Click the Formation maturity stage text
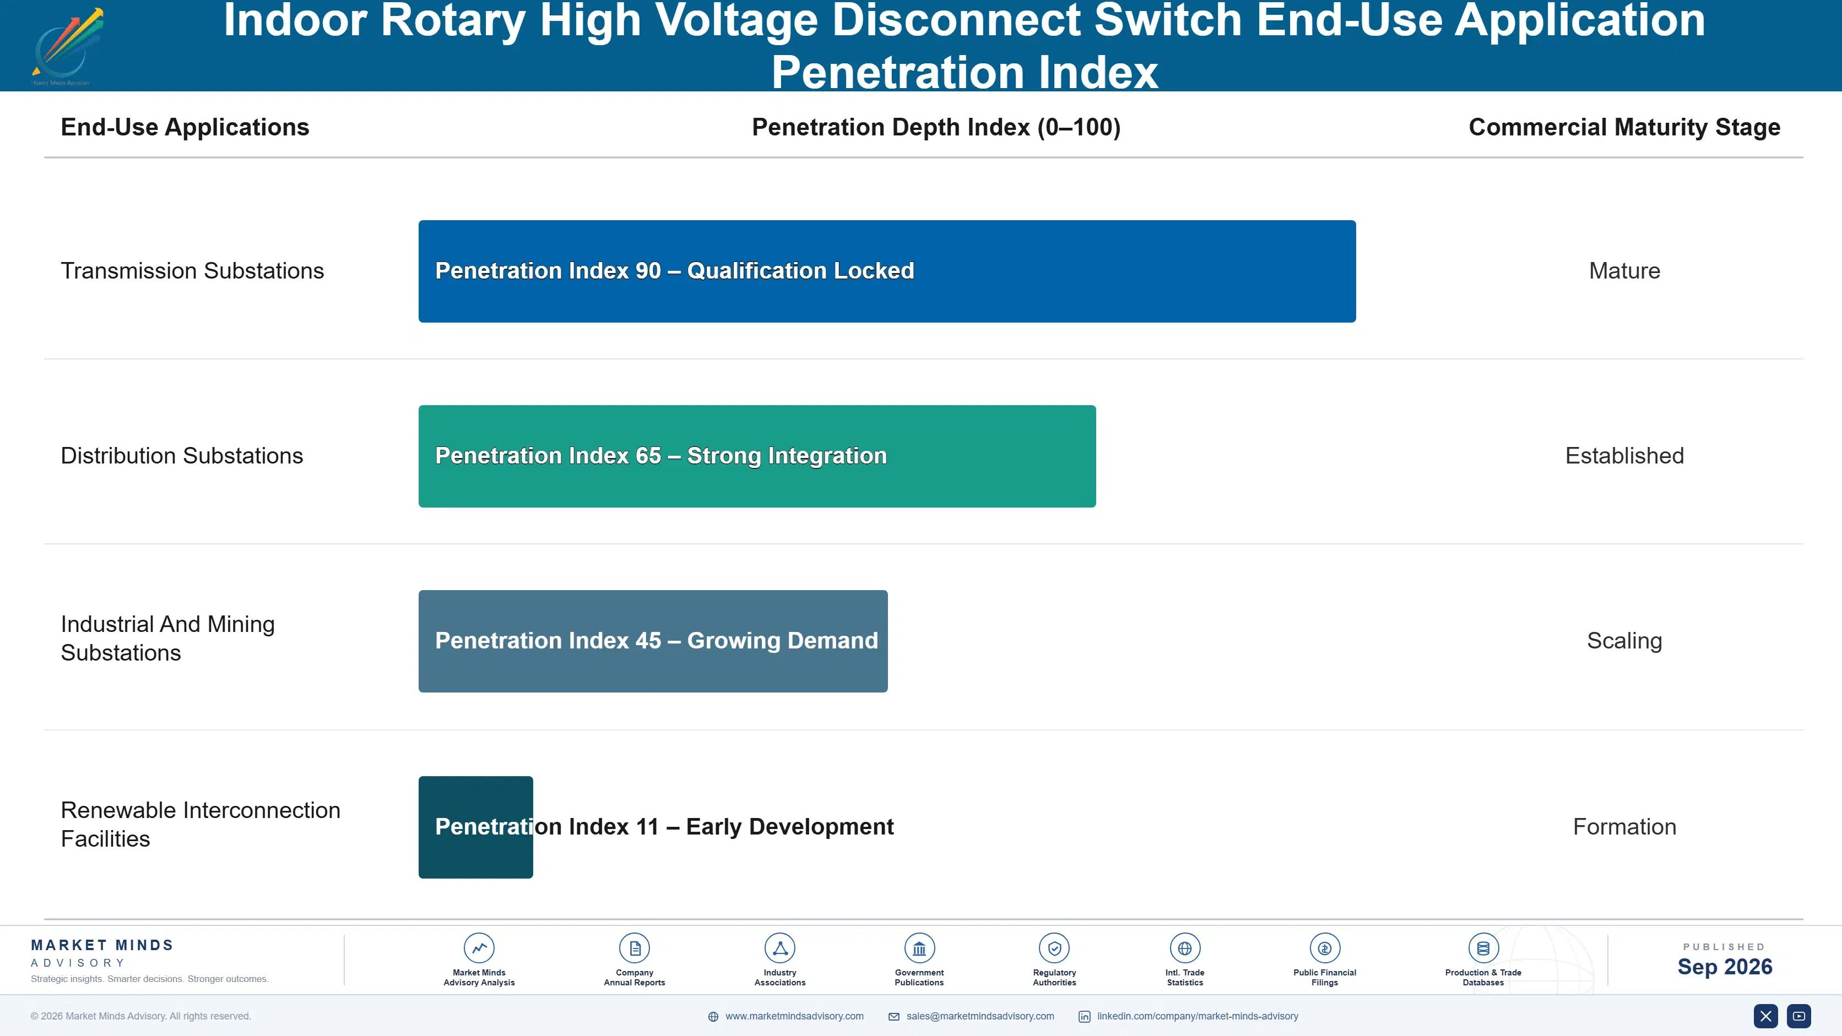This screenshot has width=1842, height=1036. (x=1624, y=827)
